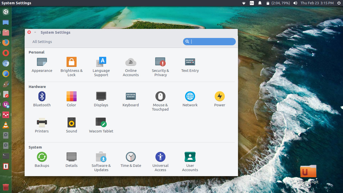Image resolution: width=343 pixels, height=193 pixels.
Task: Open the volume menu in the top panel
Action: point(295,3)
